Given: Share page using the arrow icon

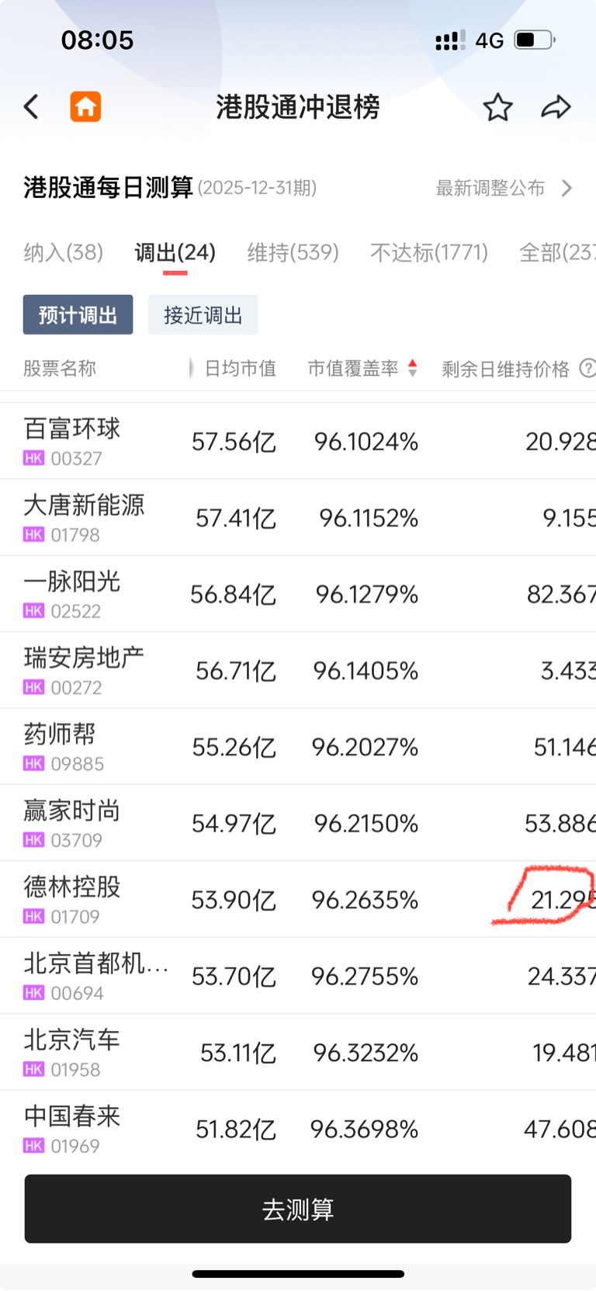Looking at the screenshot, I should (556, 107).
